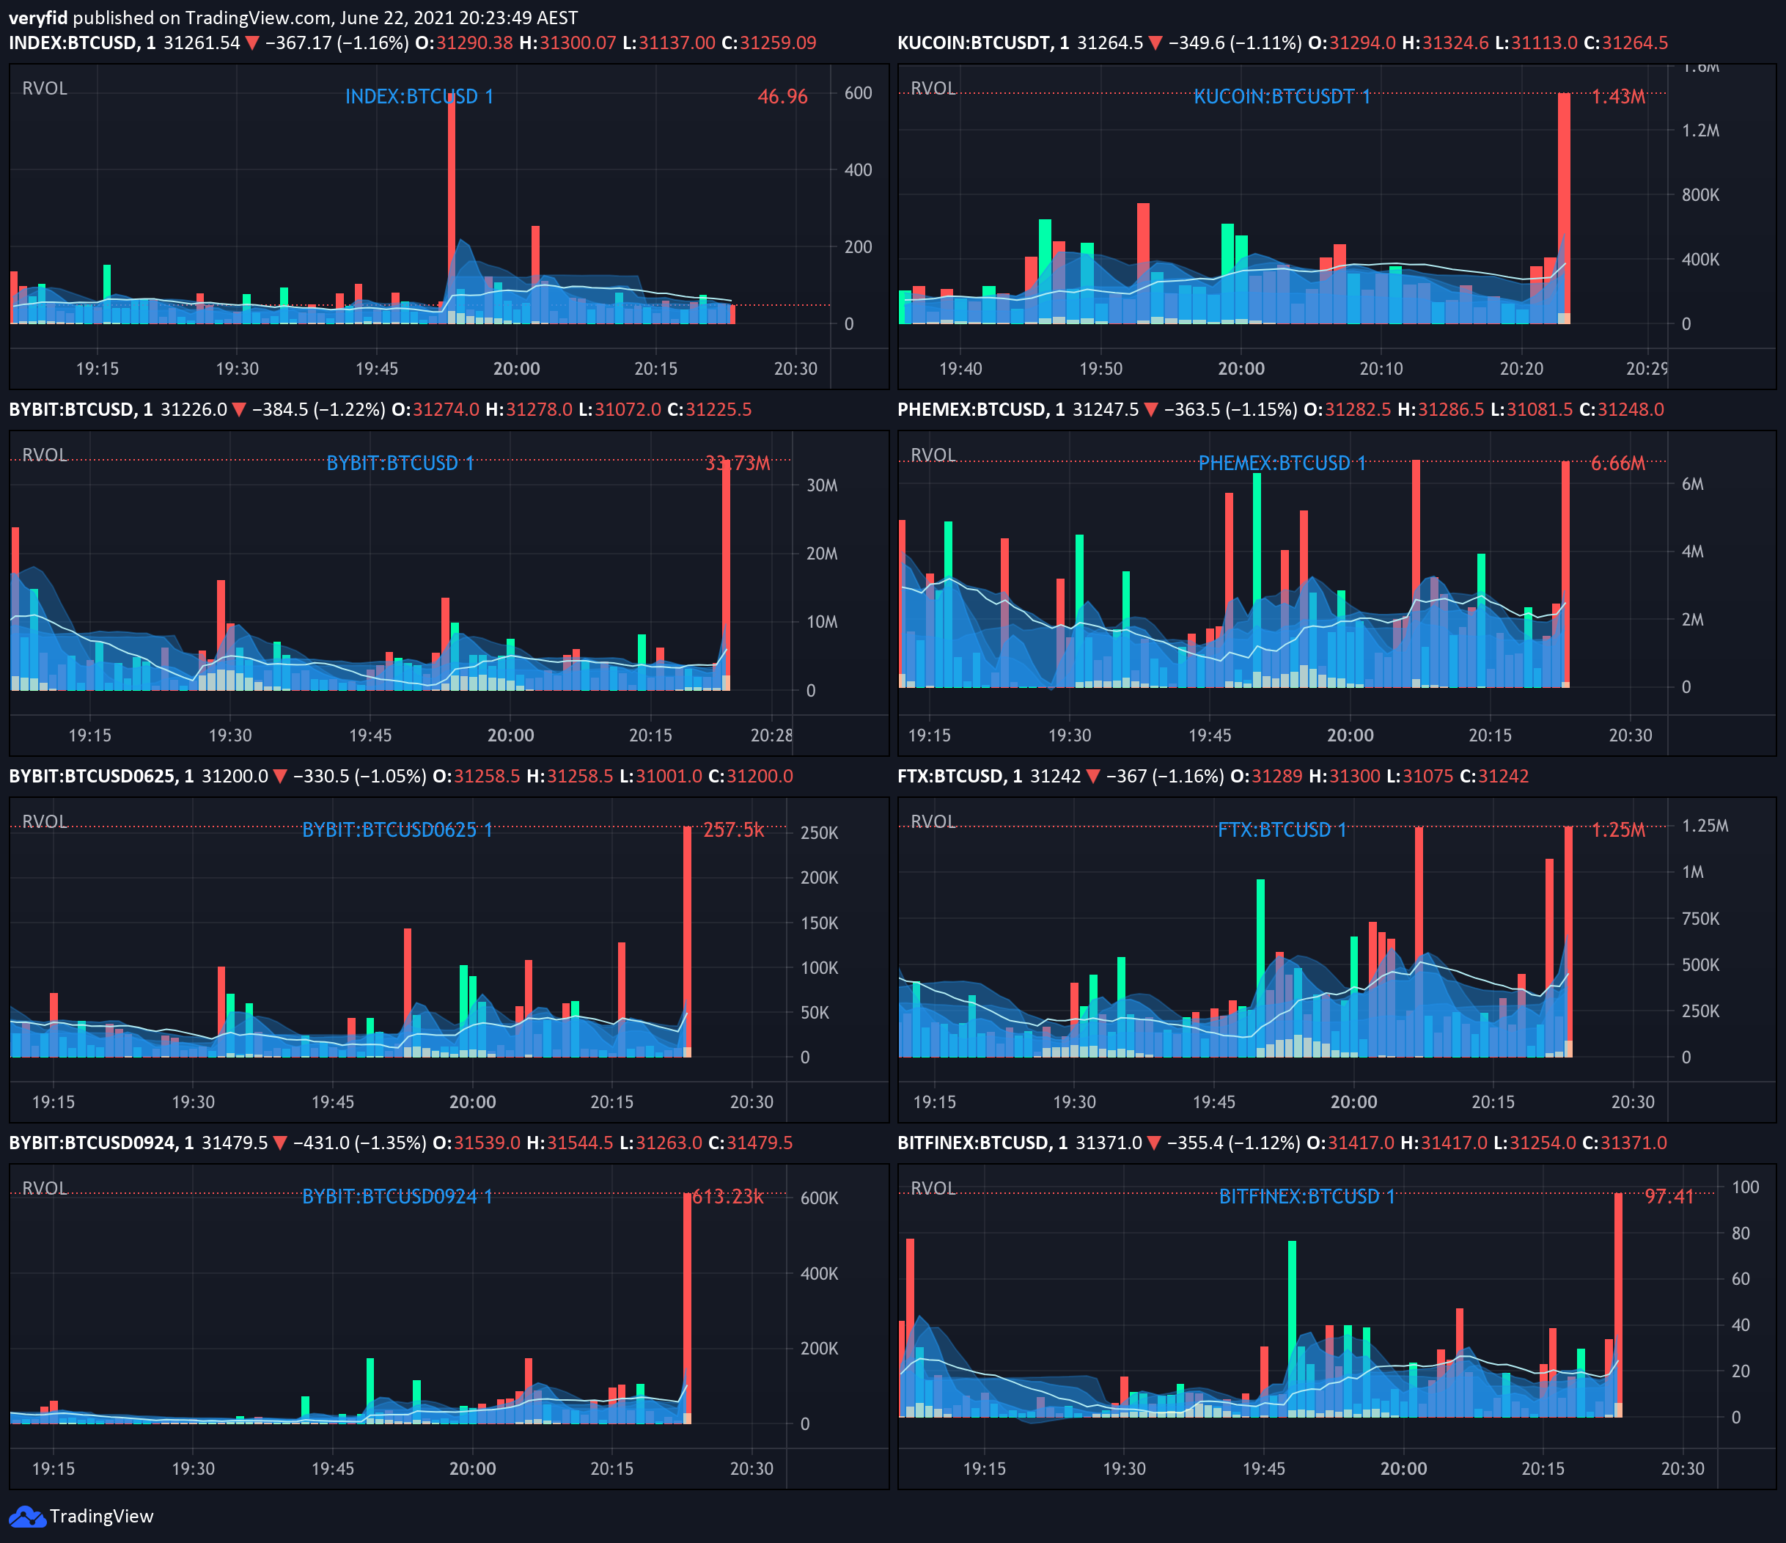Click the blue PHEMEX:BTCUSD 1 chart title
This screenshot has width=1786, height=1543.
point(1282,463)
